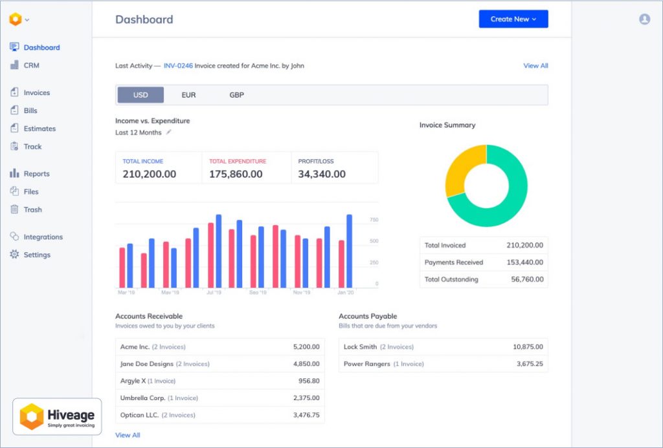Open the INV-0246 invoice link
The image size is (663, 448).
click(179, 66)
